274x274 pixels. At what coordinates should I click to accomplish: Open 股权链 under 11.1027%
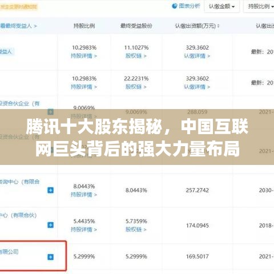coord(136,56)
